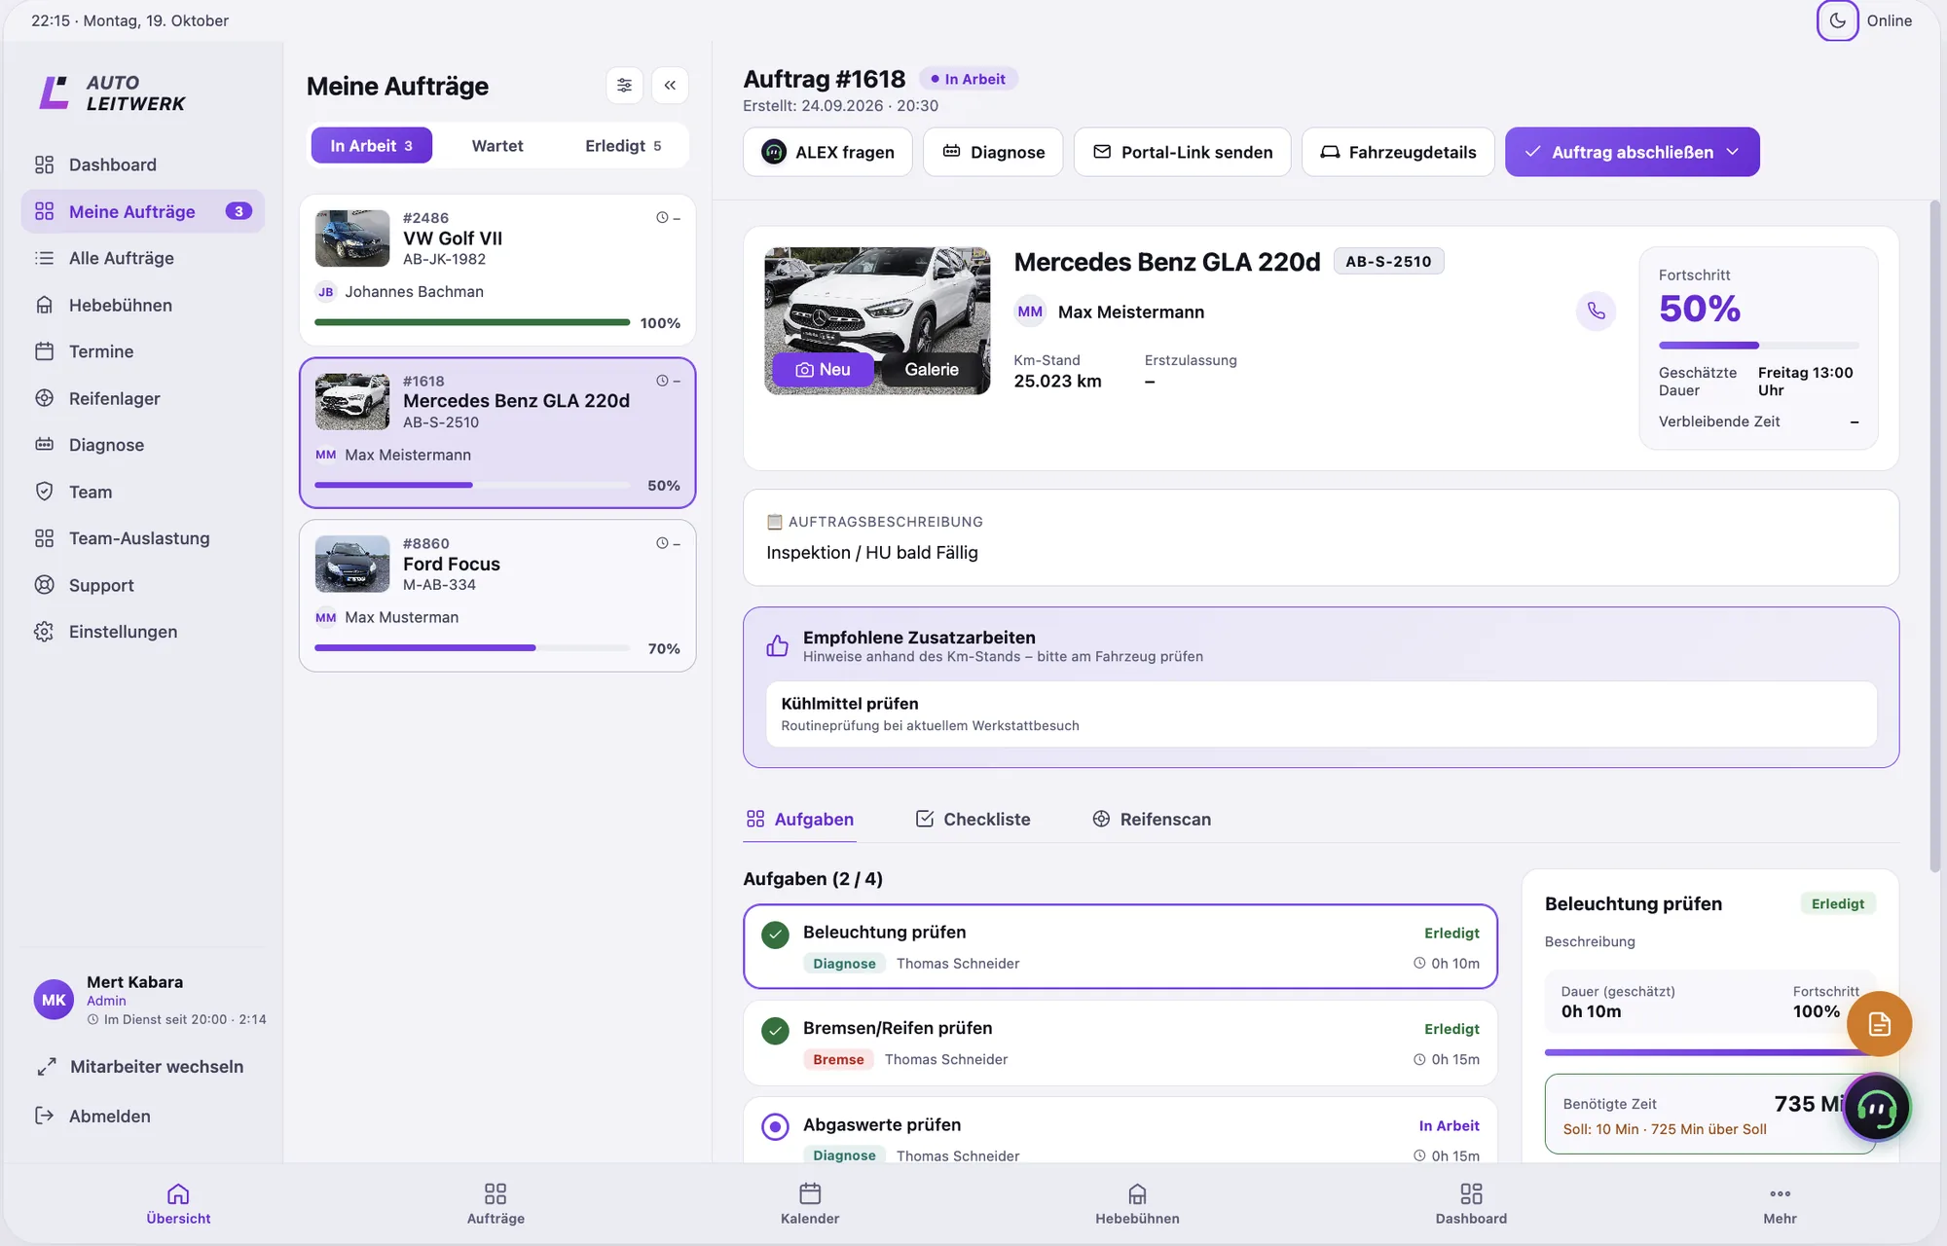Click the Ford Focus 70% progress bar
Viewport: 1947px width, 1246px height.
coord(471,648)
